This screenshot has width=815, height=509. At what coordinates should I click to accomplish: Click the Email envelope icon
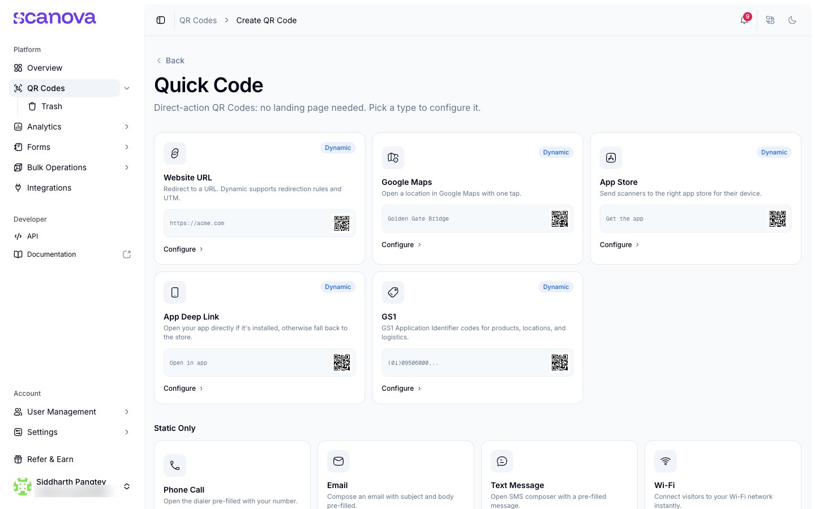coord(338,461)
